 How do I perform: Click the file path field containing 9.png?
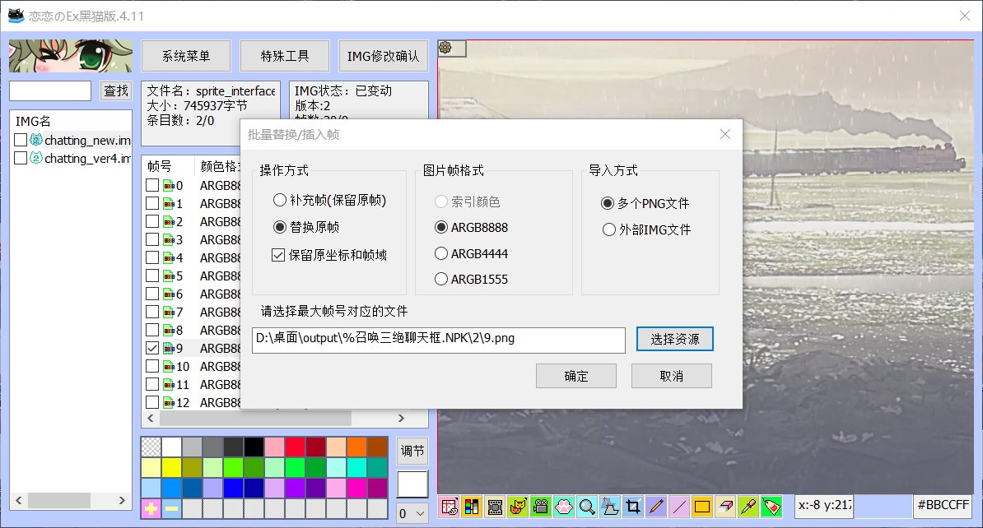coord(438,340)
